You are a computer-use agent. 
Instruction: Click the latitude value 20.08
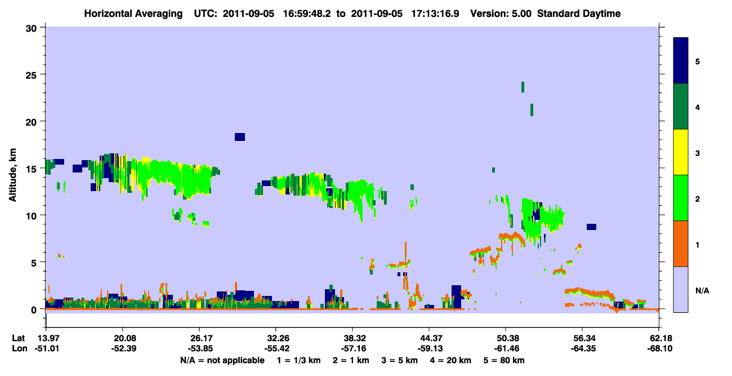tap(122, 338)
